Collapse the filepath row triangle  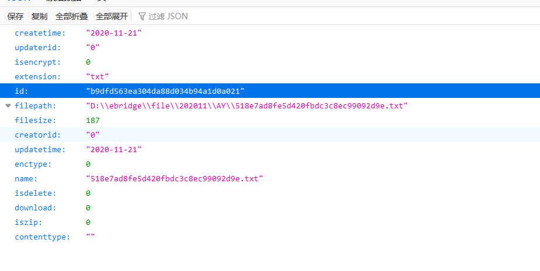pos(8,106)
